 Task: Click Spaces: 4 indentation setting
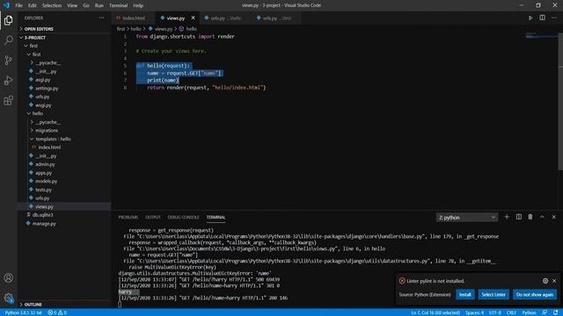coord(475,312)
